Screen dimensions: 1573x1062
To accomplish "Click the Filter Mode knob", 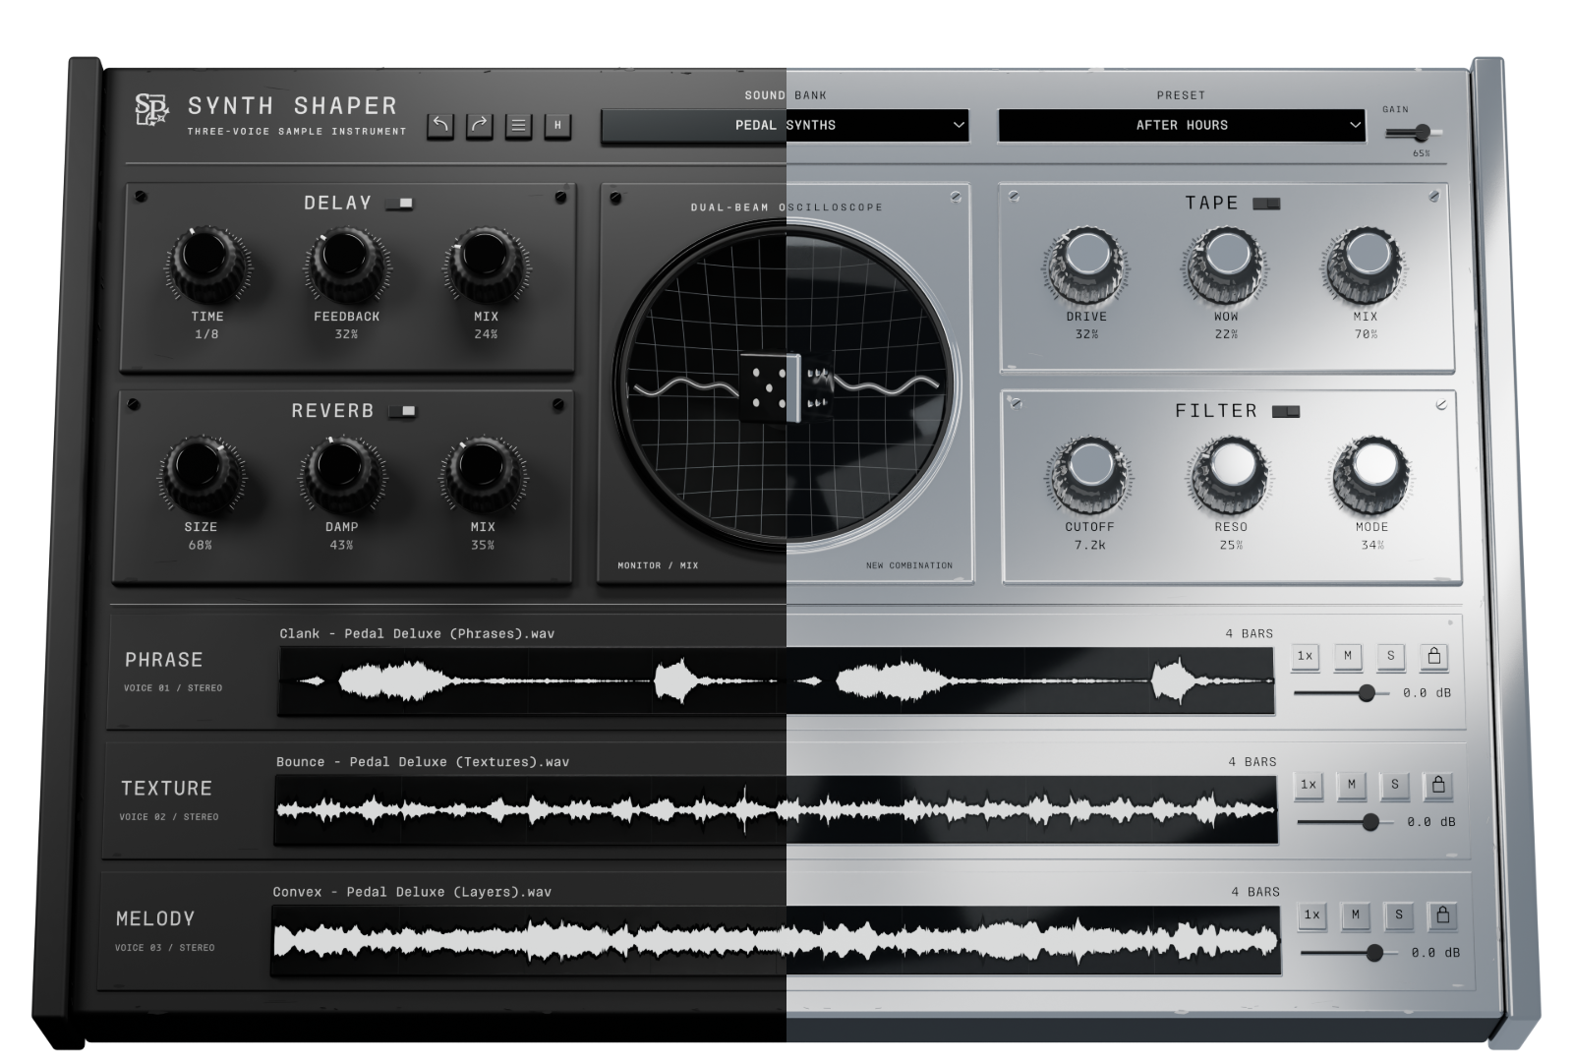I will click(1372, 474).
